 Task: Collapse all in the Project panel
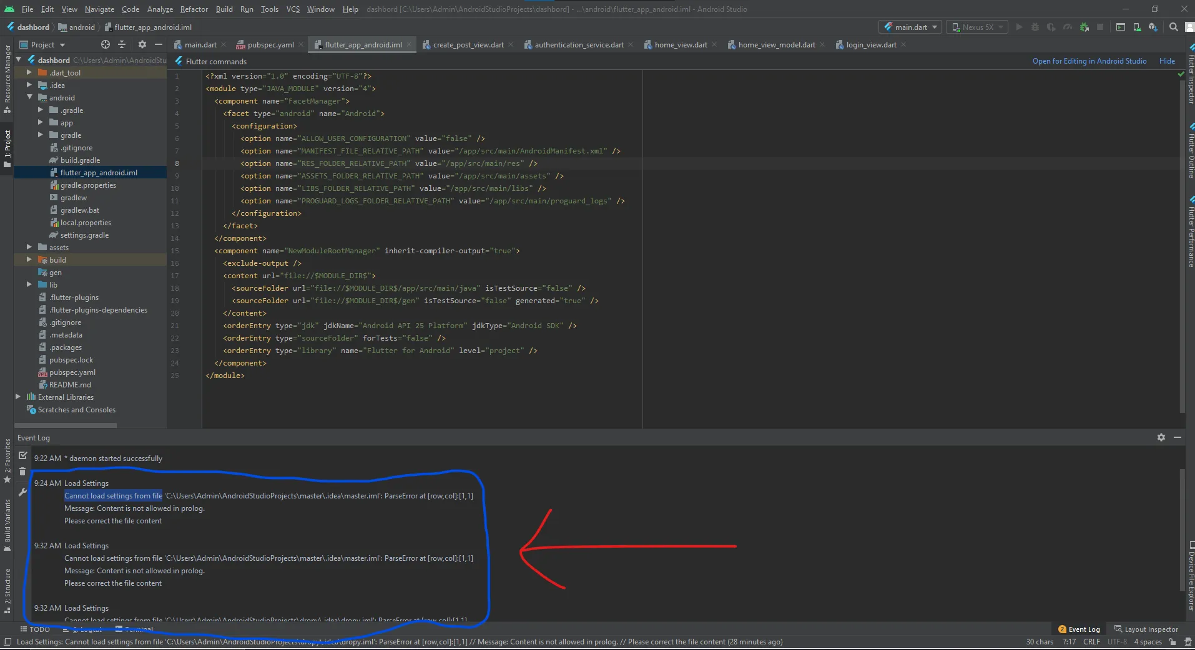pyautogui.click(x=122, y=45)
